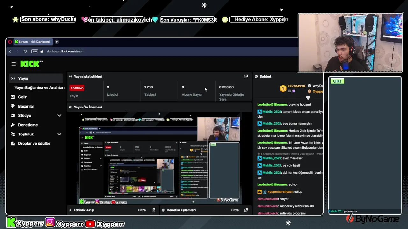Screen dimensions: 408x229
Task: Open the VPN badge in address bar
Action: pos(34,51)
